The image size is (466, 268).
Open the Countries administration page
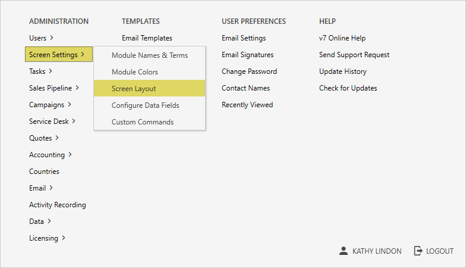click(44, 172)
